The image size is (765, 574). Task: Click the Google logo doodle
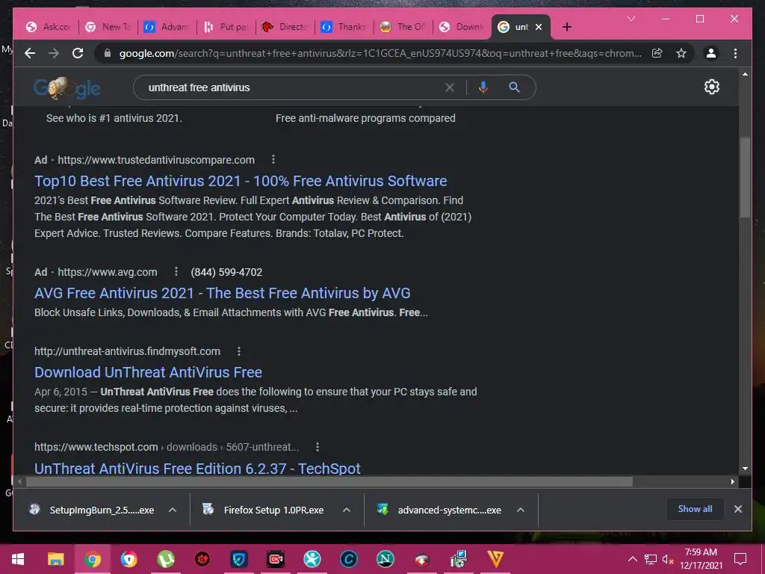(66, 88)
